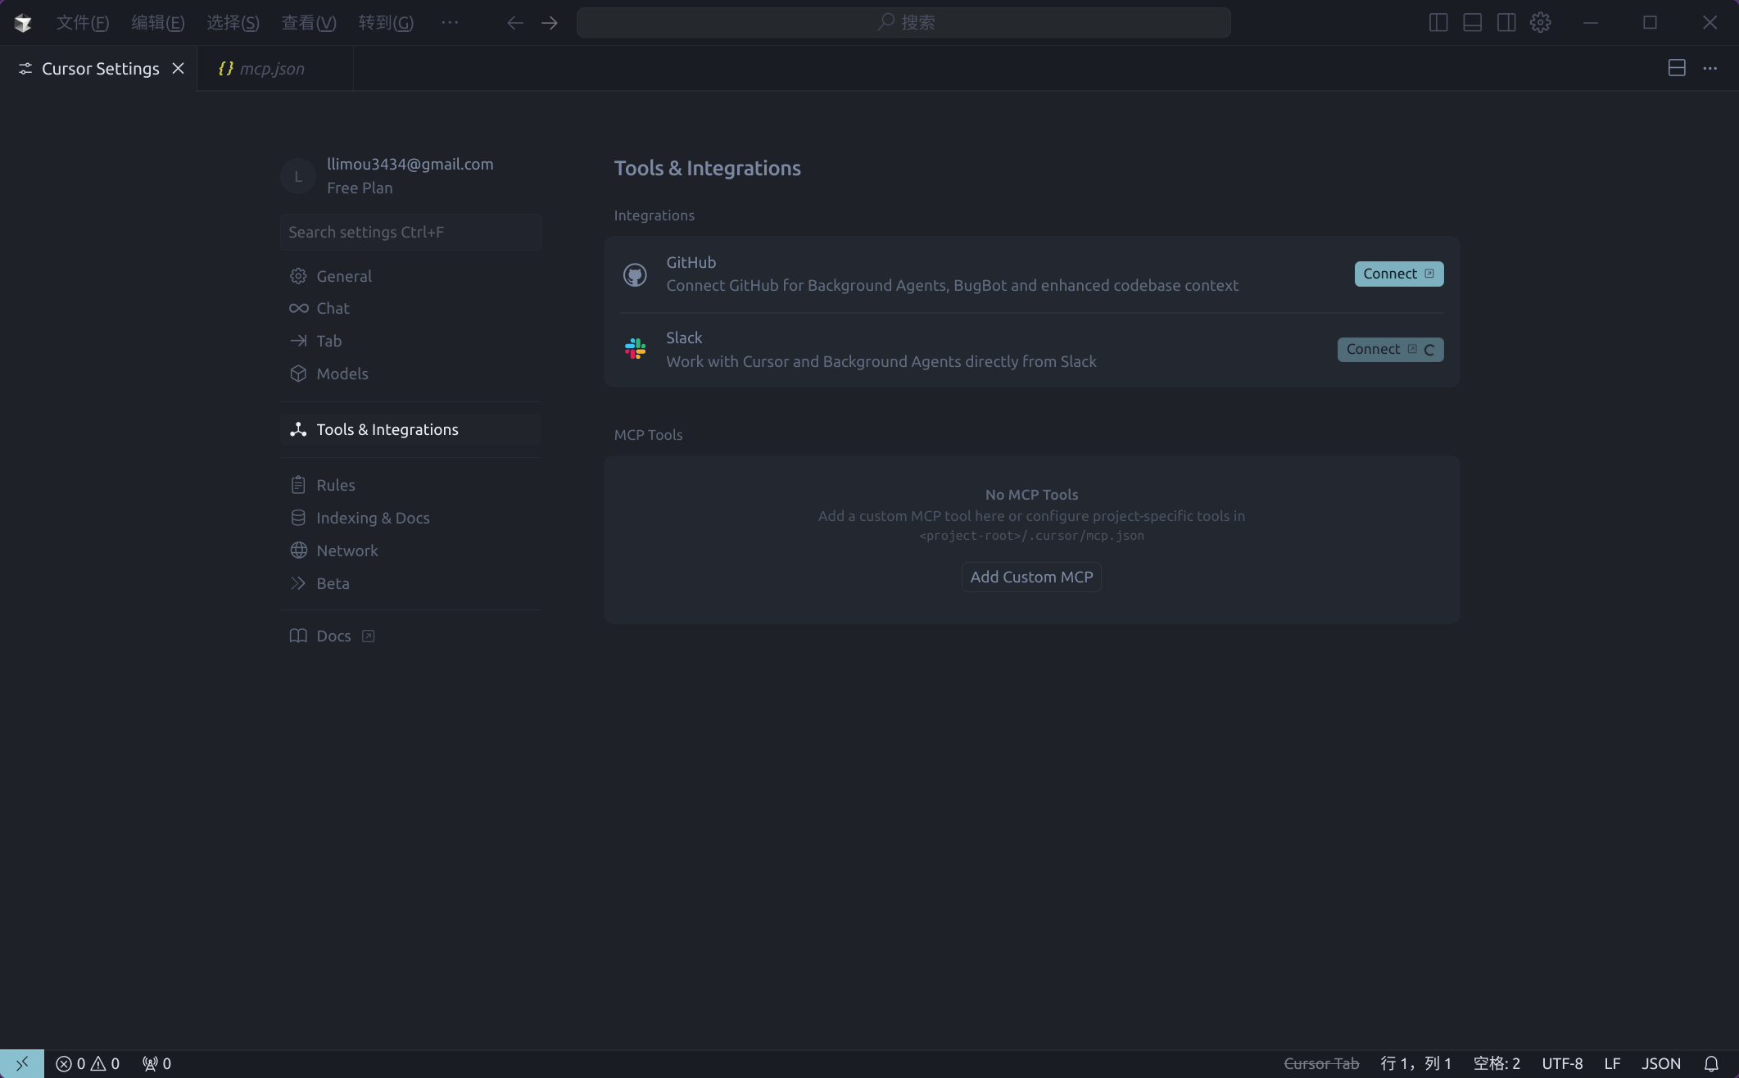The width and height of the screenshot is (1739, 1078).
Task: Open the editor more actions ellipsis
Action: pos(1710,68)
